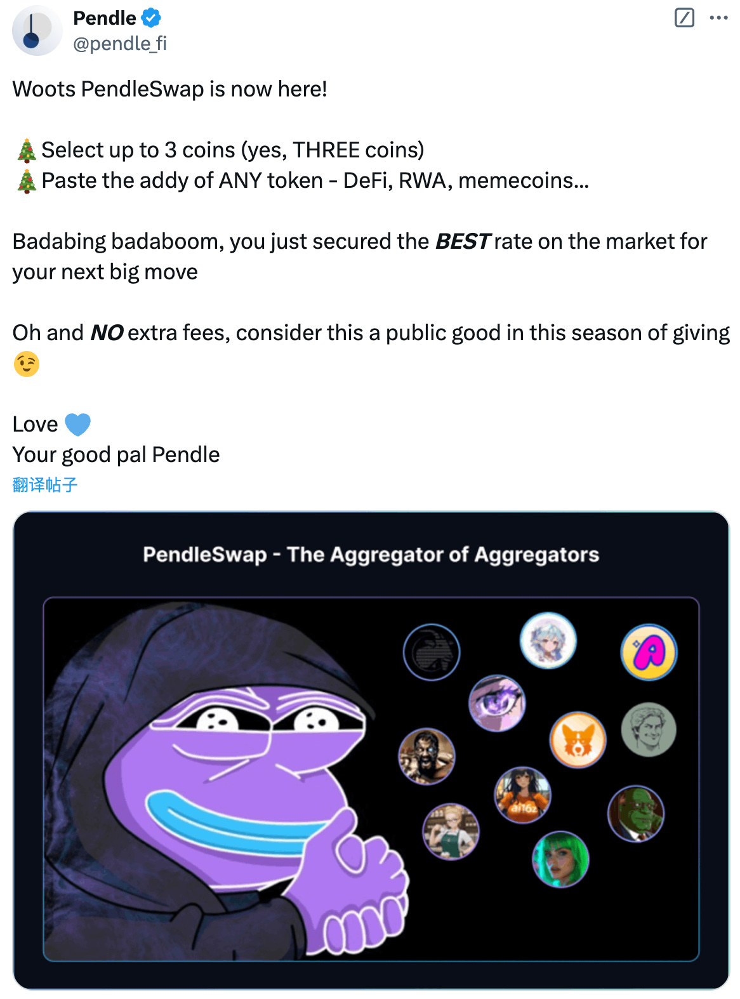Click the Spartan warrior token icon
740x999 pixels.
pyautogui.click(x=426, y=756)
